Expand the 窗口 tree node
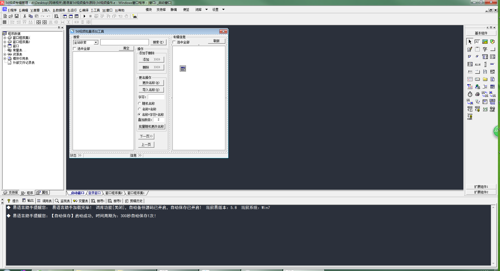The height and width of the screenshot is (271, 500). [x=5, y=46]
